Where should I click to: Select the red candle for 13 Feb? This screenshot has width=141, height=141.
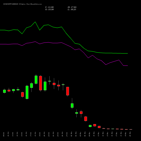click(23, 94)
